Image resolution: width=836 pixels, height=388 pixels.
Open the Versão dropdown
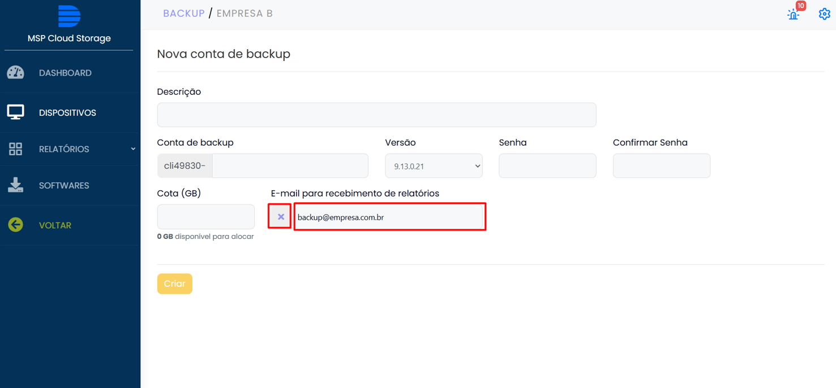coord(434,166)
